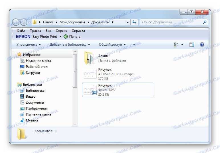Change view using the view mode icon
Screen dimensions: 220x153
tap(176, 45)
